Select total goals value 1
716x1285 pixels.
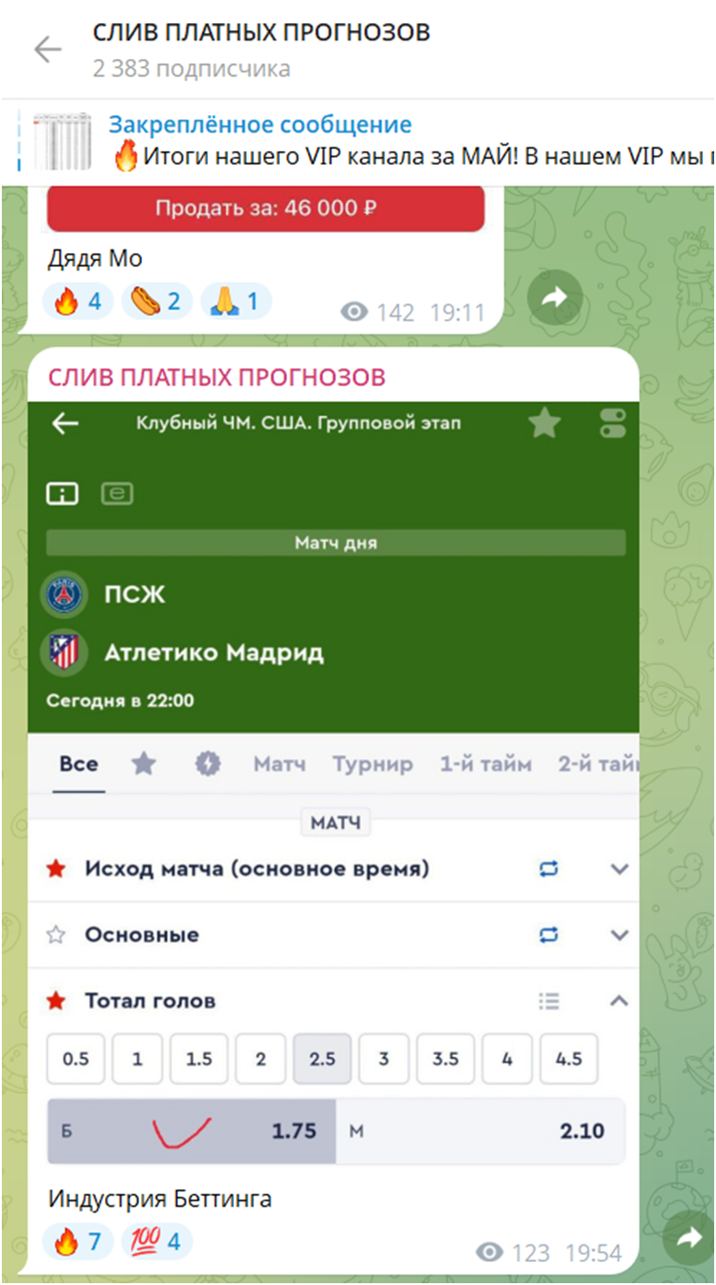coord(137,1059)
